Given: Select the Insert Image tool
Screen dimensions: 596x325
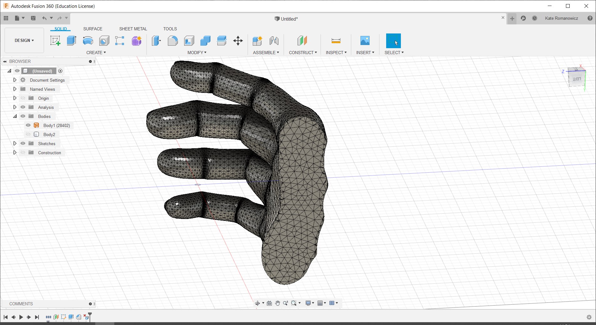Looking at the screenshot, I should click(365, 41).
